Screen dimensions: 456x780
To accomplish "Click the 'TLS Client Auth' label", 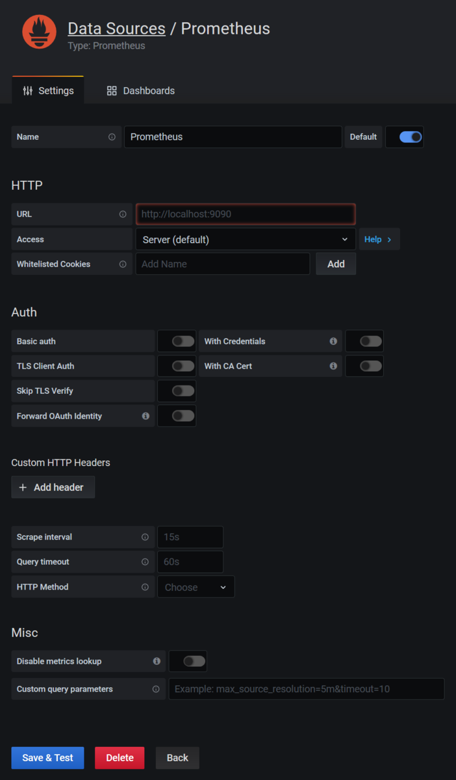I will click(45, 366).
